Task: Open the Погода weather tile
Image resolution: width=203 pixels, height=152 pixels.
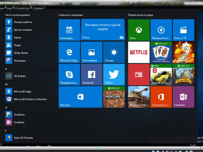Action: [114, 52]
